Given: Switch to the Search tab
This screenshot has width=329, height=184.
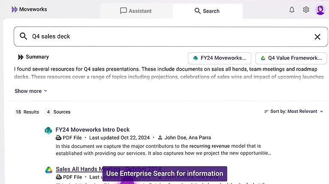Looking at the screenshot, I should tap(207, 11).
